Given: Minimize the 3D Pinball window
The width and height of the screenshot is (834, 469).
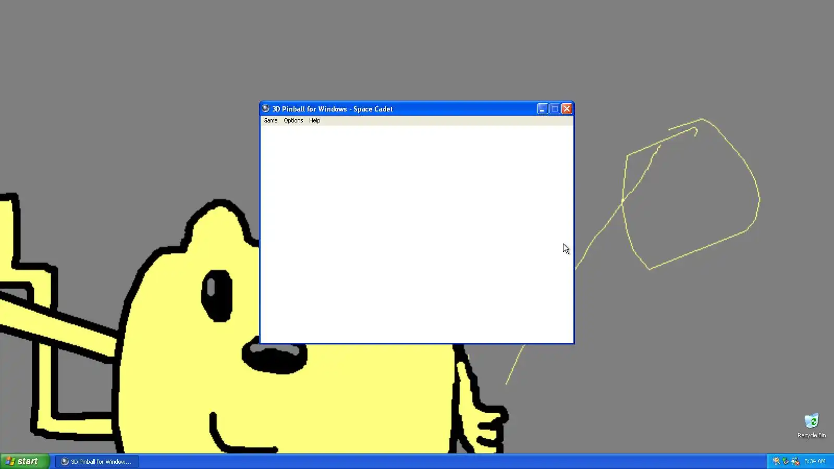Looking at the screenshot, I should click(543, 109).
